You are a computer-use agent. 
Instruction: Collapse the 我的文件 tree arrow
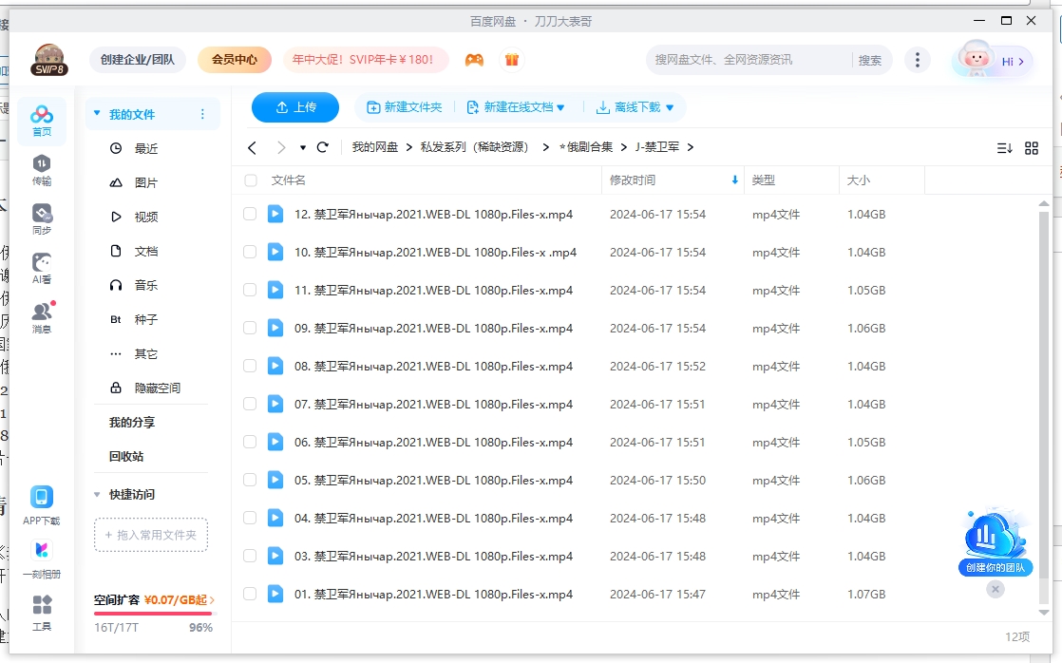point(97,113)
